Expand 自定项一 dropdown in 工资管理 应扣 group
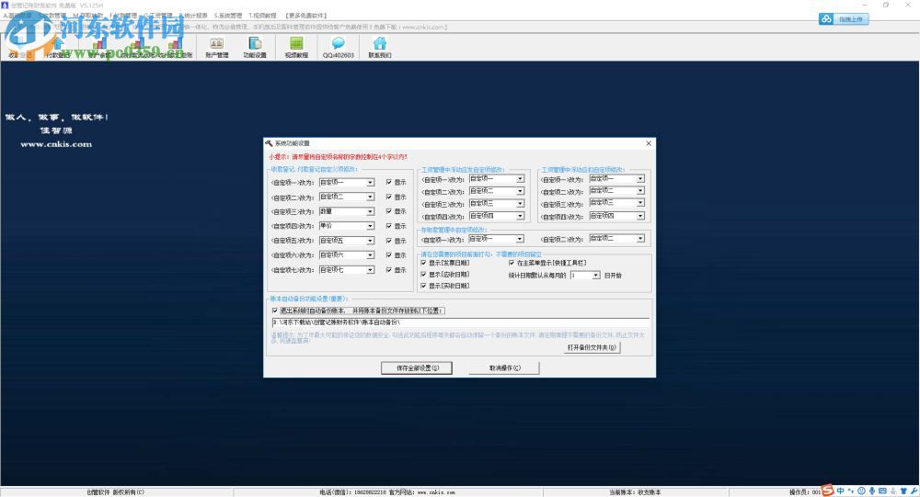920x497 pixels. [x=640, y=179]
